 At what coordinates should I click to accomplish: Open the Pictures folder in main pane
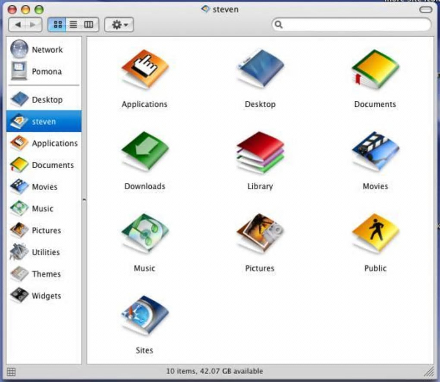point(260,233)
